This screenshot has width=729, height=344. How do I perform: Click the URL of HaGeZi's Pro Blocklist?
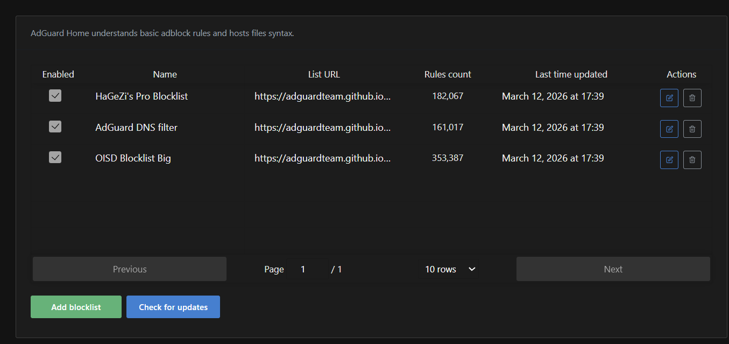point(322,96)
